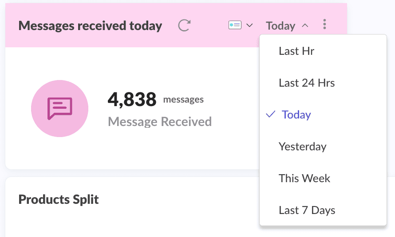
Task: Click the checkmark next to Today
Action: coord(270,115)
